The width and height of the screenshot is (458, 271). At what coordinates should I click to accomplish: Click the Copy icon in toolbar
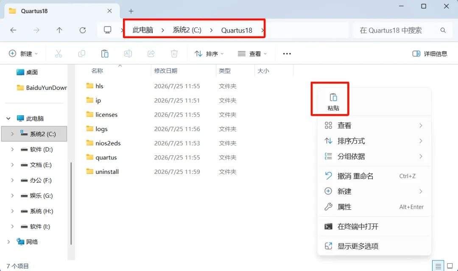point(81,53)
